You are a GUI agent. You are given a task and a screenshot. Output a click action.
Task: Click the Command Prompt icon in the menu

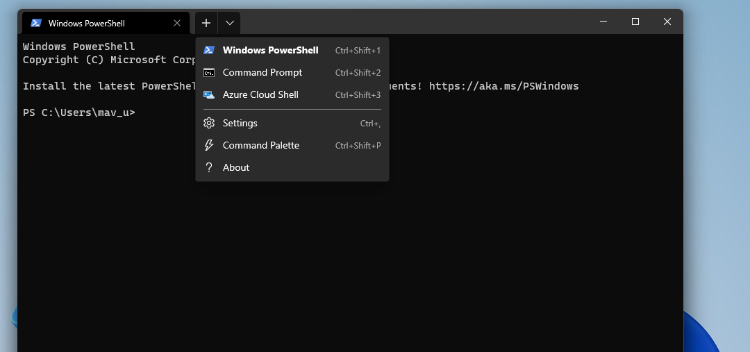pyautogui.click(x=208, y=73)
